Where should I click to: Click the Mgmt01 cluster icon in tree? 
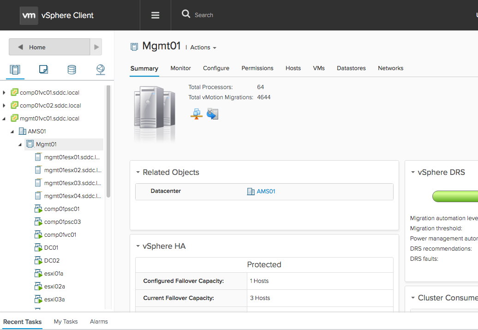pos(30,144)
